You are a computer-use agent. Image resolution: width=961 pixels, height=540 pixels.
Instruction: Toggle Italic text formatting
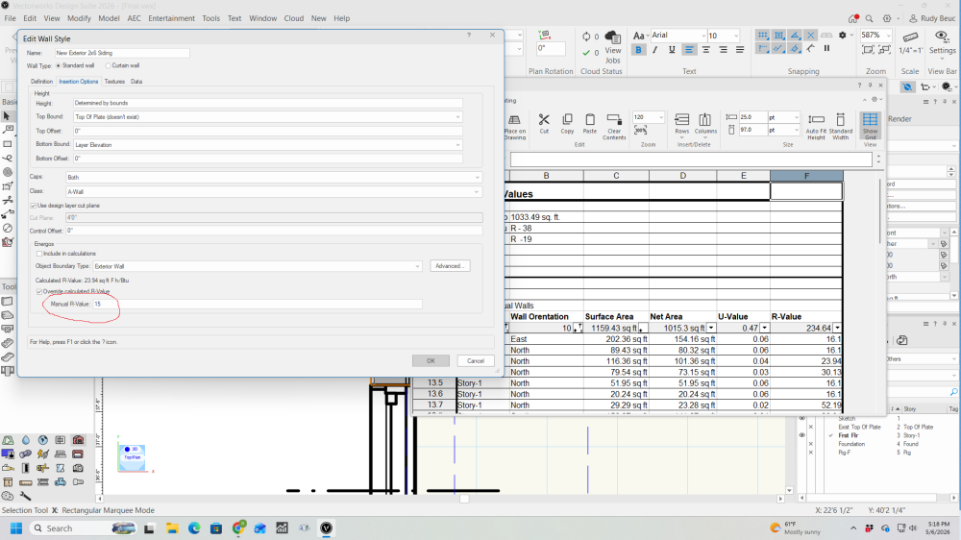tap(655, 50)
